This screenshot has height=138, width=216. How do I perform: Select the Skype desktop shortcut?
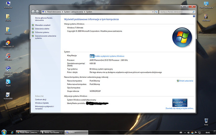click(x=8, y=83)
